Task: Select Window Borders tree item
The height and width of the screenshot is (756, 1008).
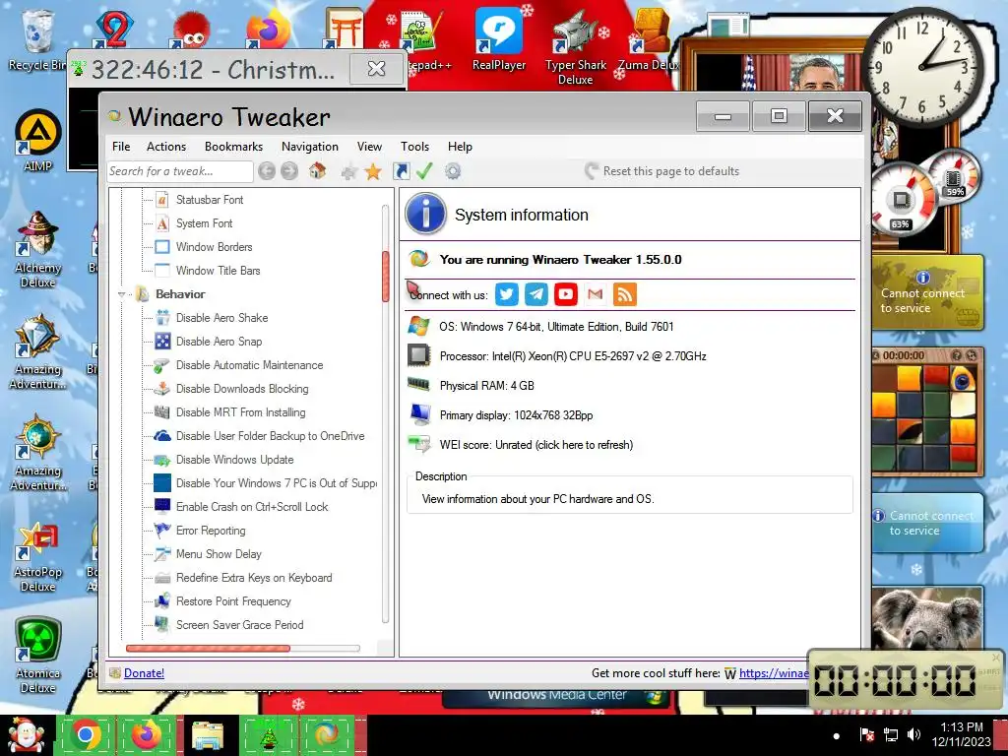Action: tap(214, 247)
